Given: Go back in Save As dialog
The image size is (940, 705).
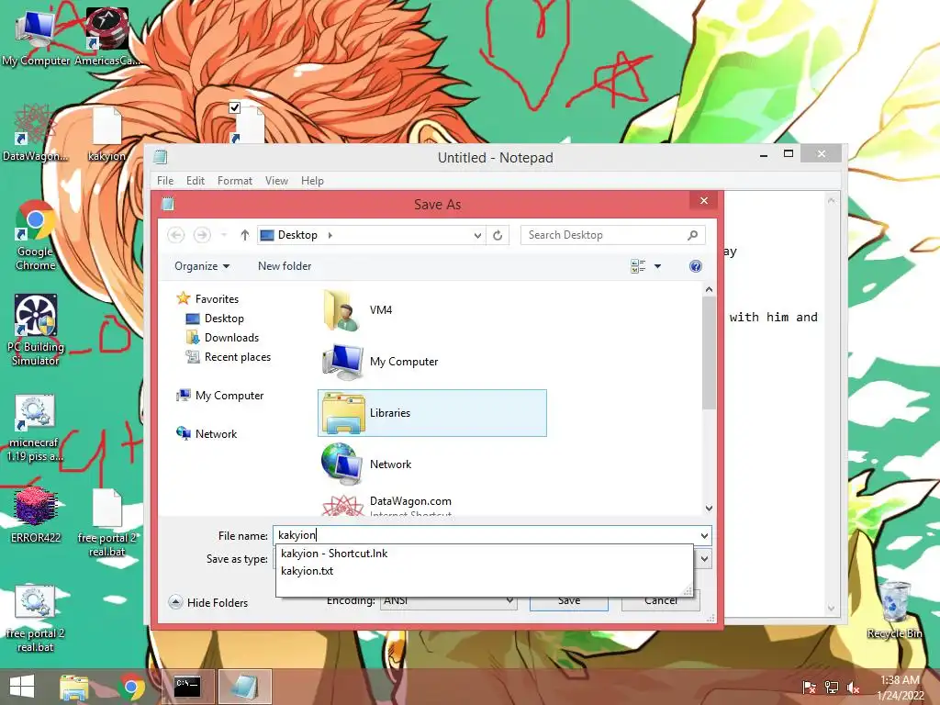Looking at the screenshot, I should tap(175, 235).
